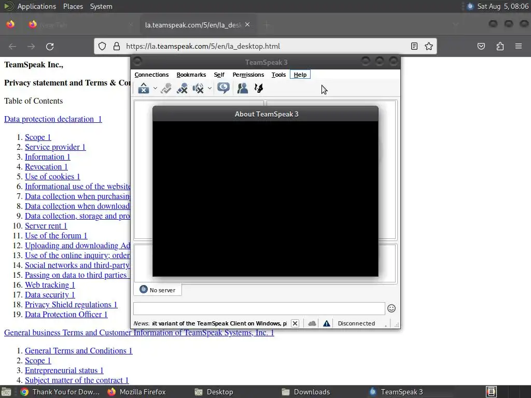
Task: Switch to TeamSpeak 3 taskbar item
Action: 396,392
